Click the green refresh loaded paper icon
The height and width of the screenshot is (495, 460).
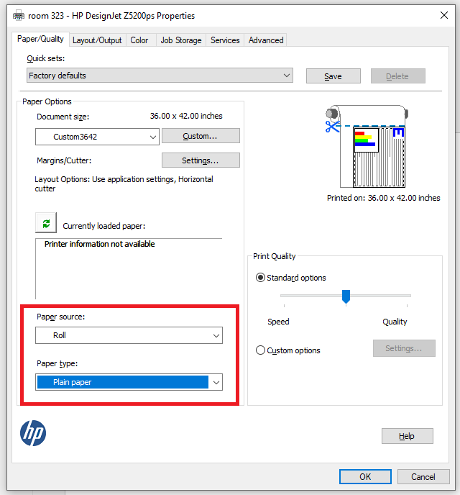(x=46, y=224)
